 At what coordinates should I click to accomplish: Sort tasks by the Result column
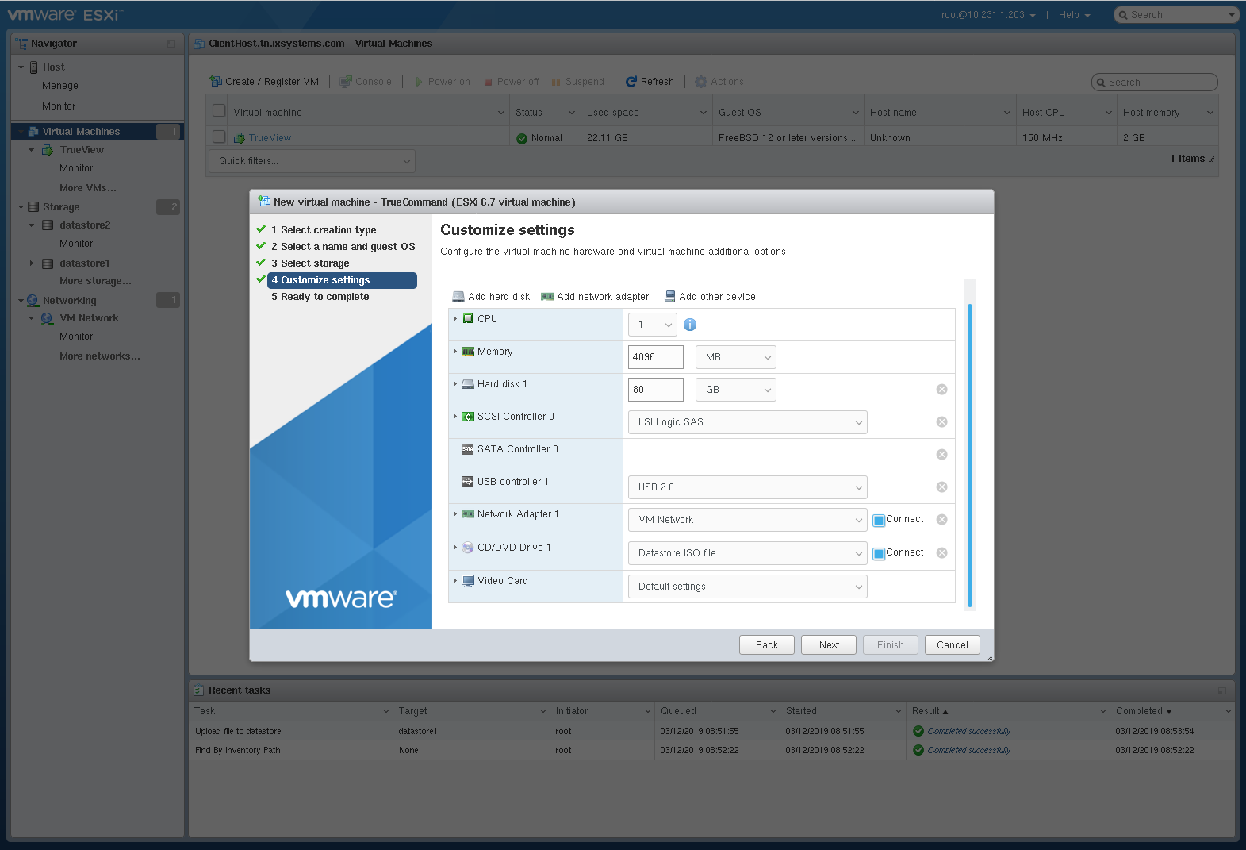coord(926,711)
